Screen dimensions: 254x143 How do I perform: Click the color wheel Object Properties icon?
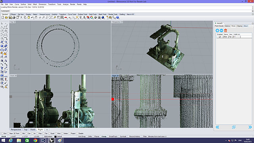(92, 17)
